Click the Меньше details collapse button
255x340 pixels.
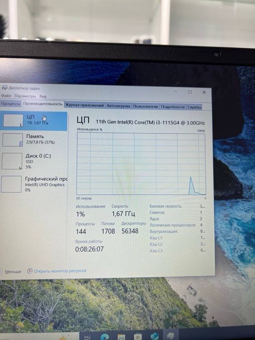pos(11,272)
